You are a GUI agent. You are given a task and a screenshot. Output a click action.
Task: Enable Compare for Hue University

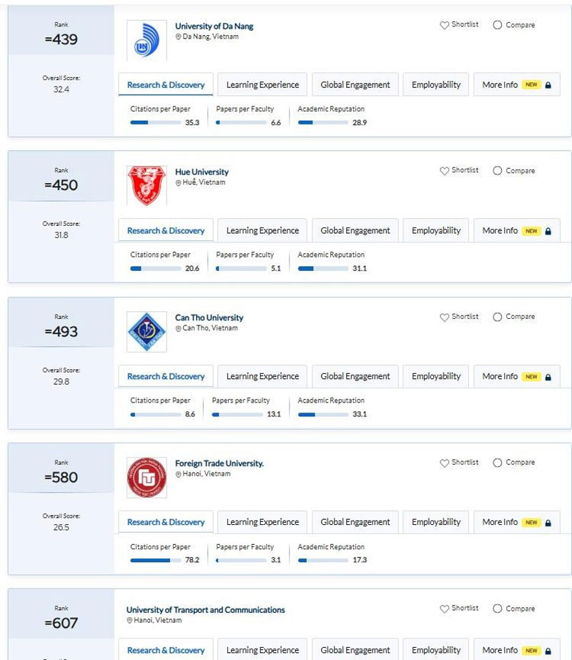(498, 171)
